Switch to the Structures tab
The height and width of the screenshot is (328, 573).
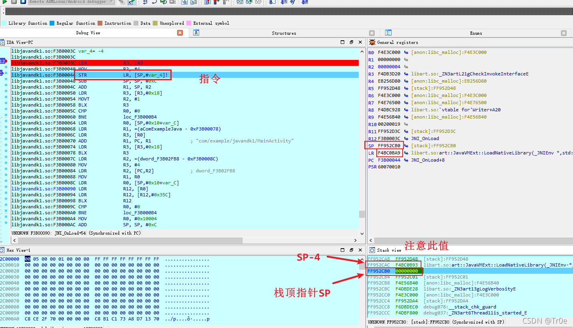(284, 33)
